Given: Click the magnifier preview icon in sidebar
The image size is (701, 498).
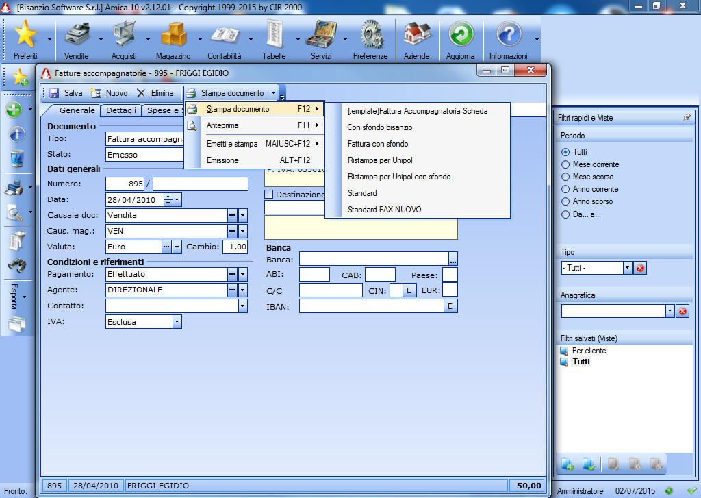Looking at the screenshot, I should pyautogui.click(x=15, y=212).
